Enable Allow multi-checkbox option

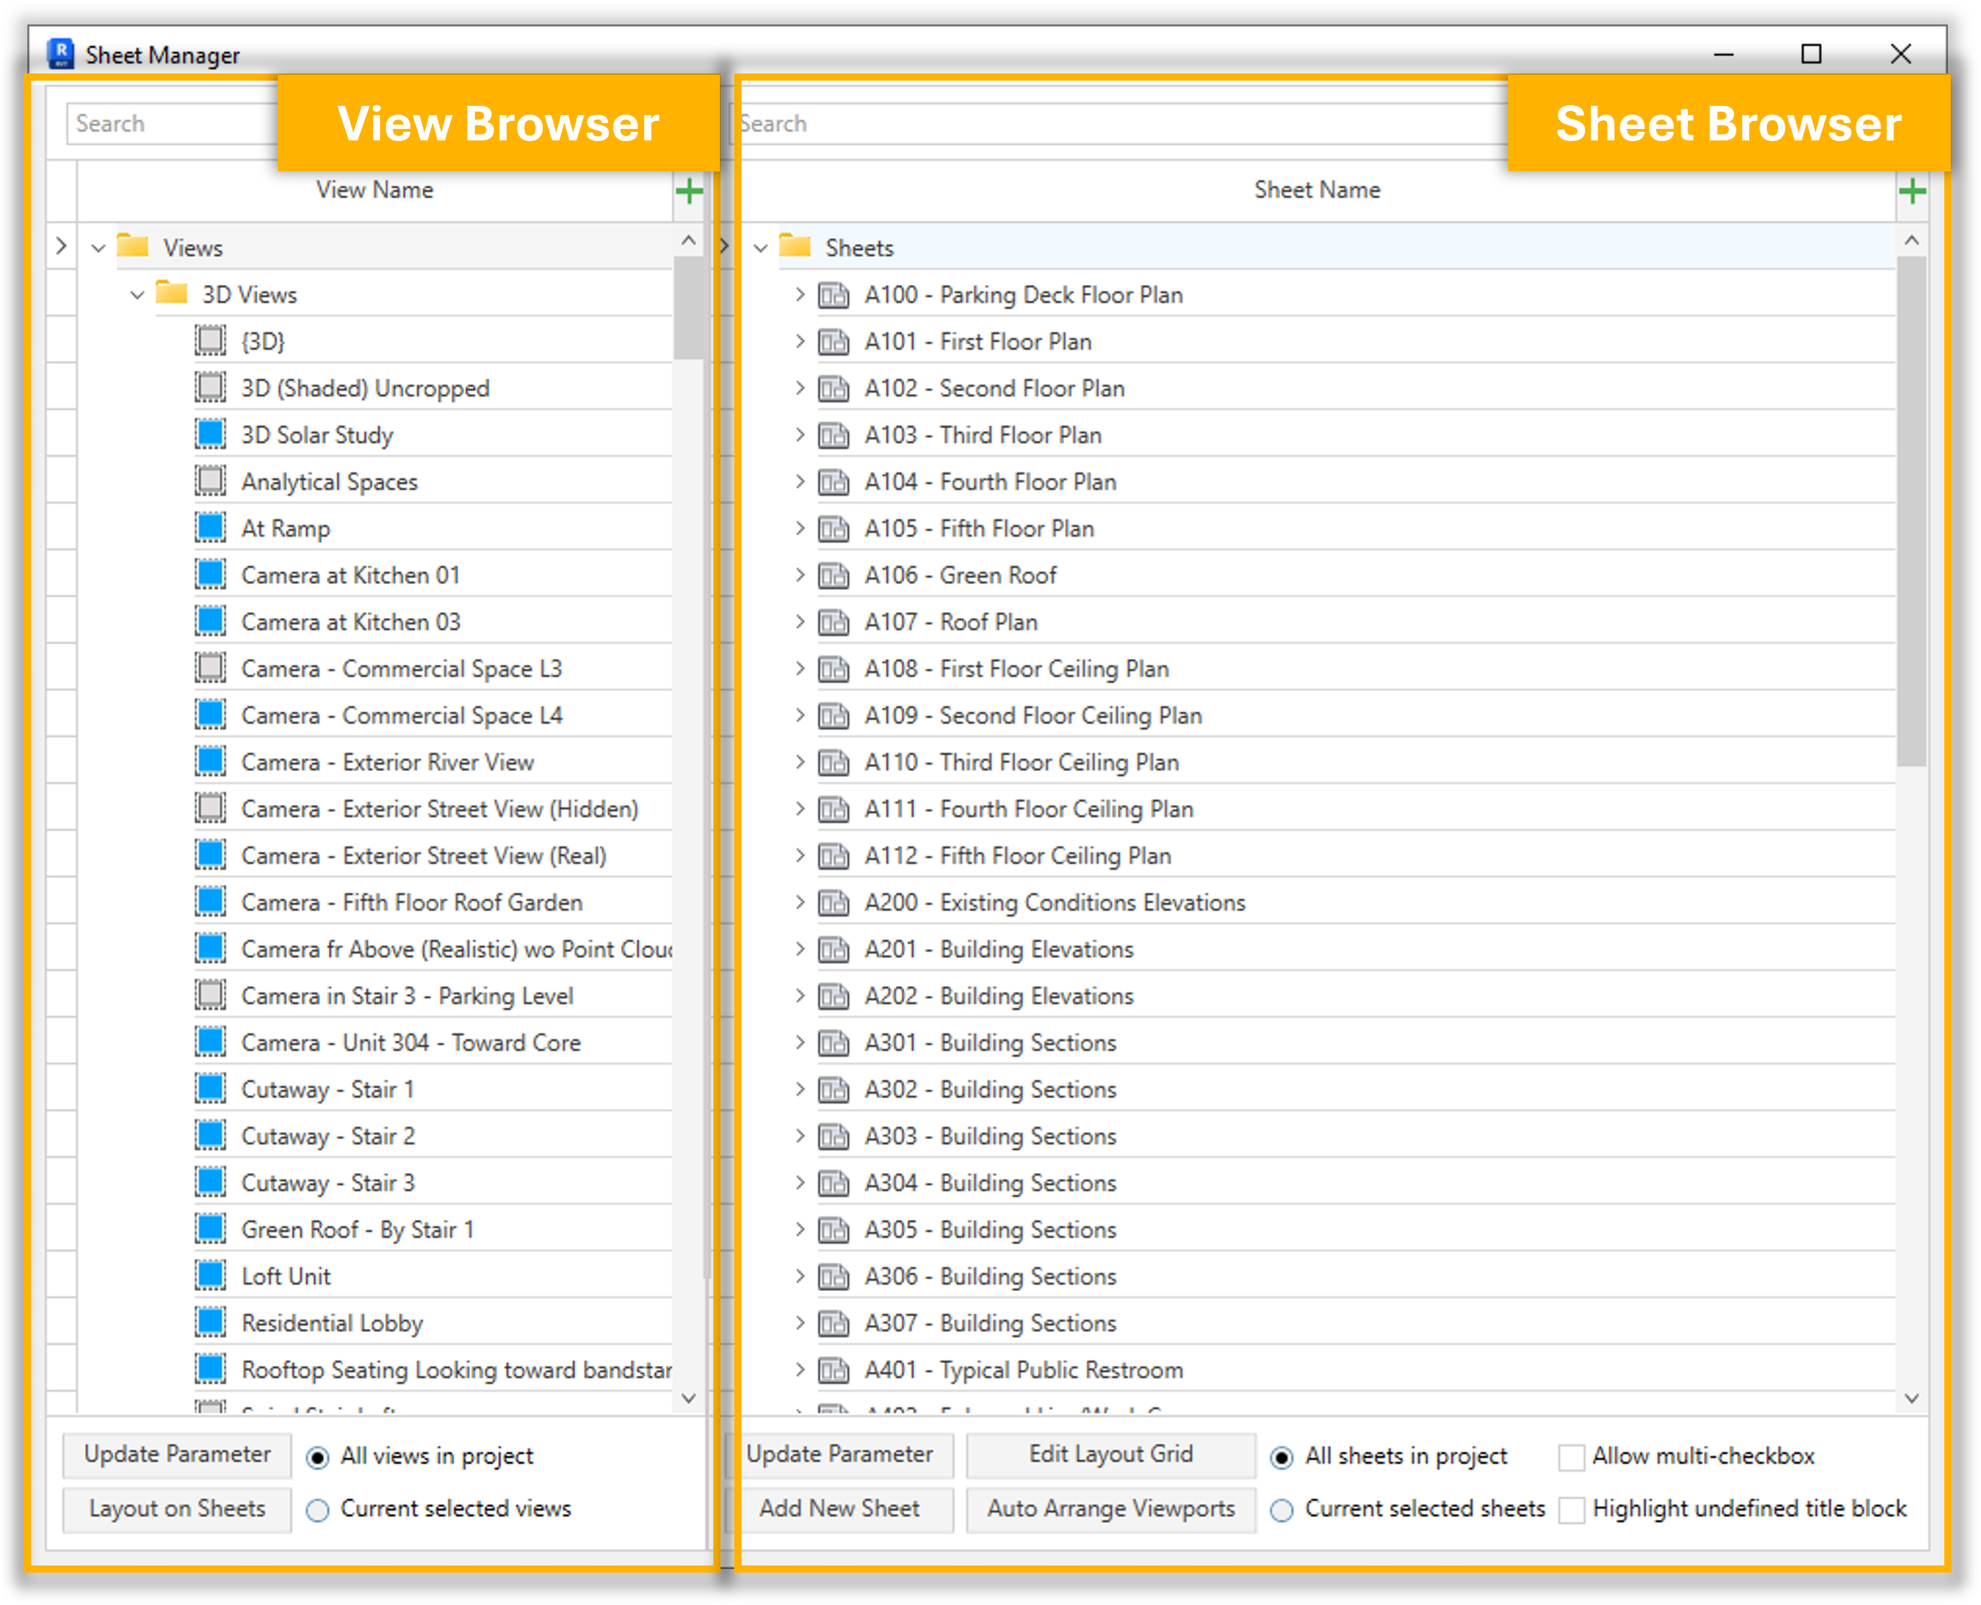click(x=1571, y=1457)
